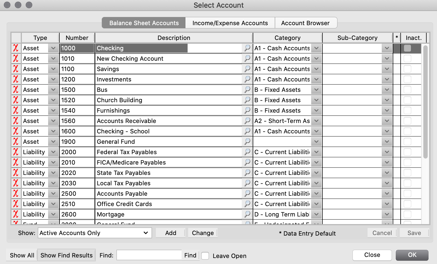This screenshot has width=437, height=264.
Task: Mark New Checking Account as inactive
Action: [407, 58]
